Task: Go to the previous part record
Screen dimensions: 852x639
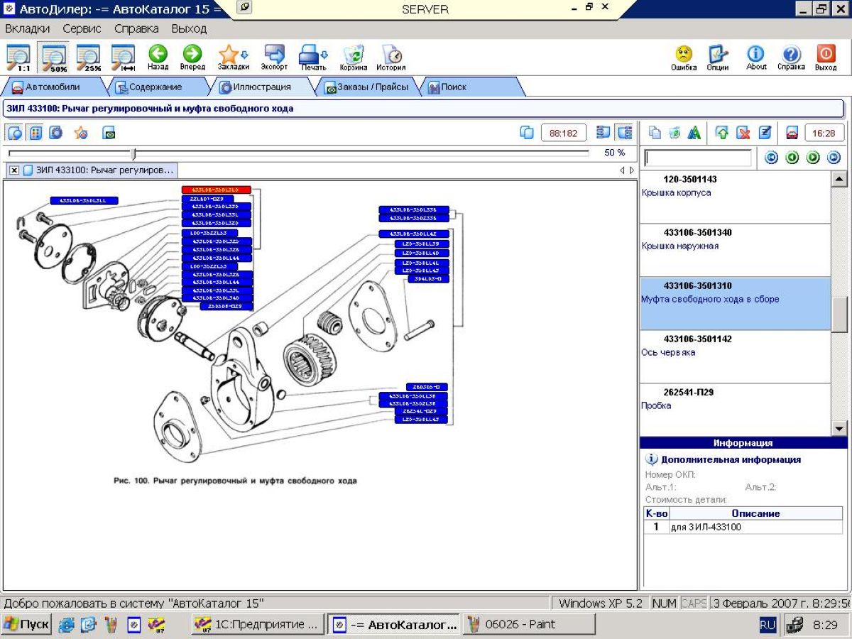Action: pyautogui.click(x=792, y=158)
